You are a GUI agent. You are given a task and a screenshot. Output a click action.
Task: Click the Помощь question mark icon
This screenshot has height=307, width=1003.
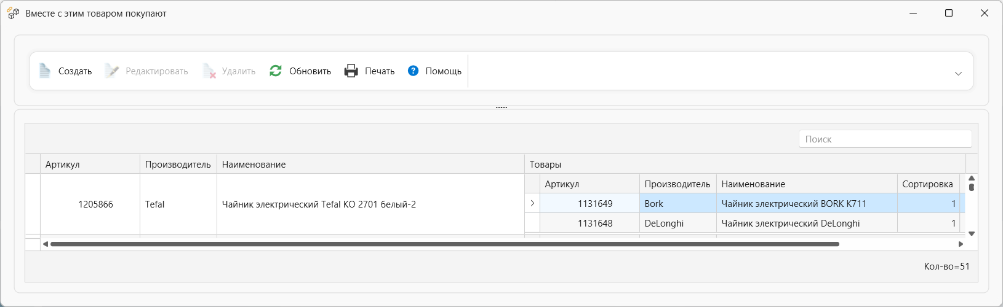click(414, 71)
